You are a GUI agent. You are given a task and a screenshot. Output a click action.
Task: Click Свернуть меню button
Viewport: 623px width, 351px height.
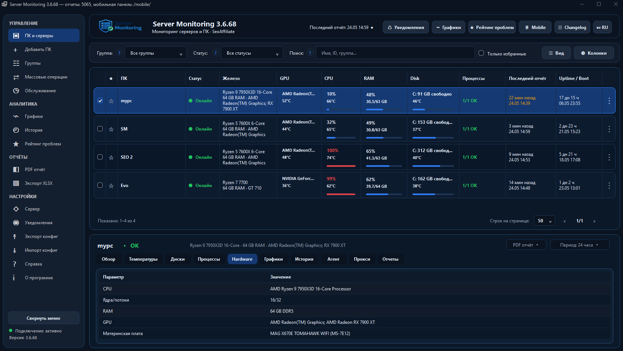(43, 318)
